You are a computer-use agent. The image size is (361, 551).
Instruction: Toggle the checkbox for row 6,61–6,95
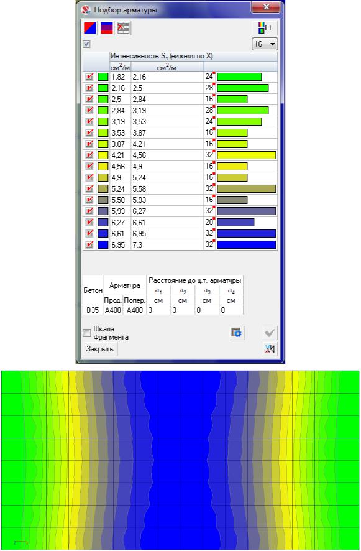tap(89, 233)
